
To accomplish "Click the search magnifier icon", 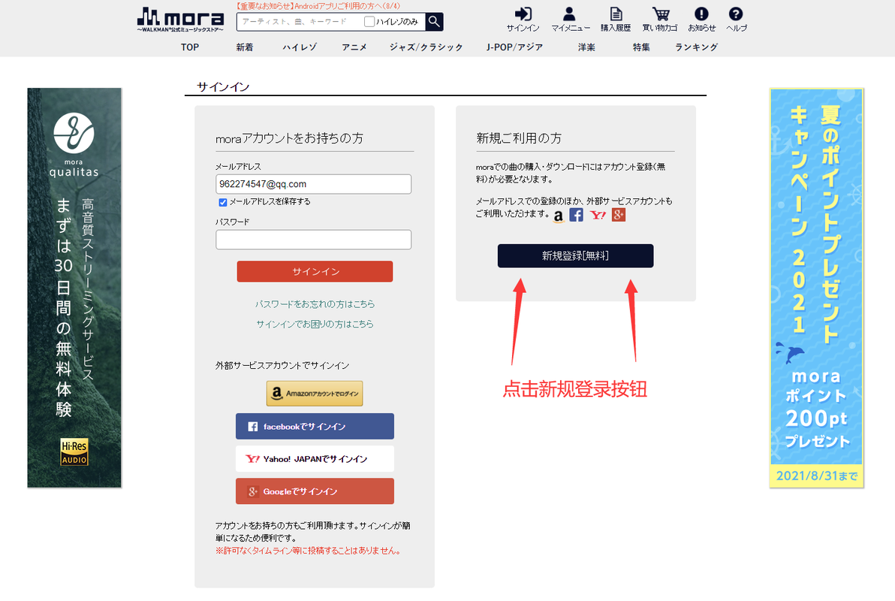I will (435, 22).
